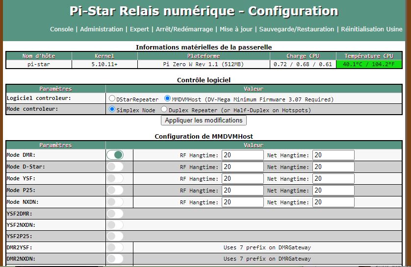Click DMR2YSF 'Uses 7 prefix' note

[x=267, y=247]
